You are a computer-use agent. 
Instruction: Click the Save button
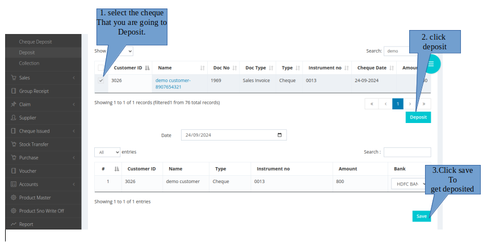coord(421,216)
